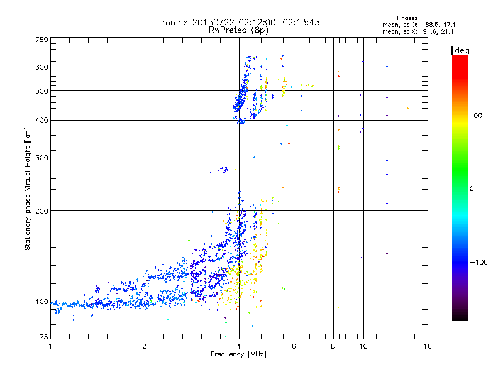
Task: Click the '[deg]' colorbar unit label
Action: pos(462,50)
